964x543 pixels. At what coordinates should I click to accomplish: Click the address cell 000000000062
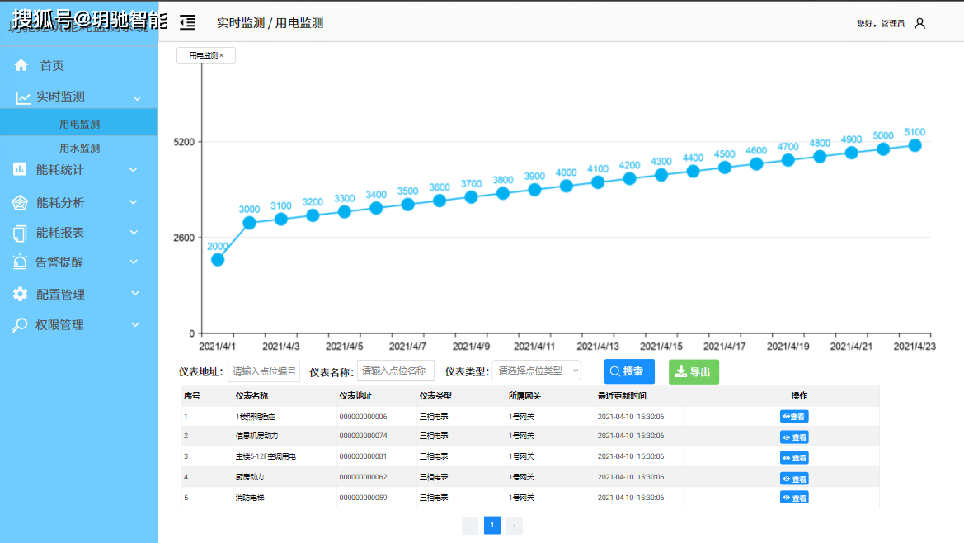tap(364, 477)
